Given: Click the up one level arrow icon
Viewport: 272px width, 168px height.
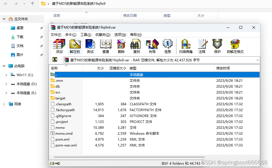Looking at the screenshot, I should [55, 60].
